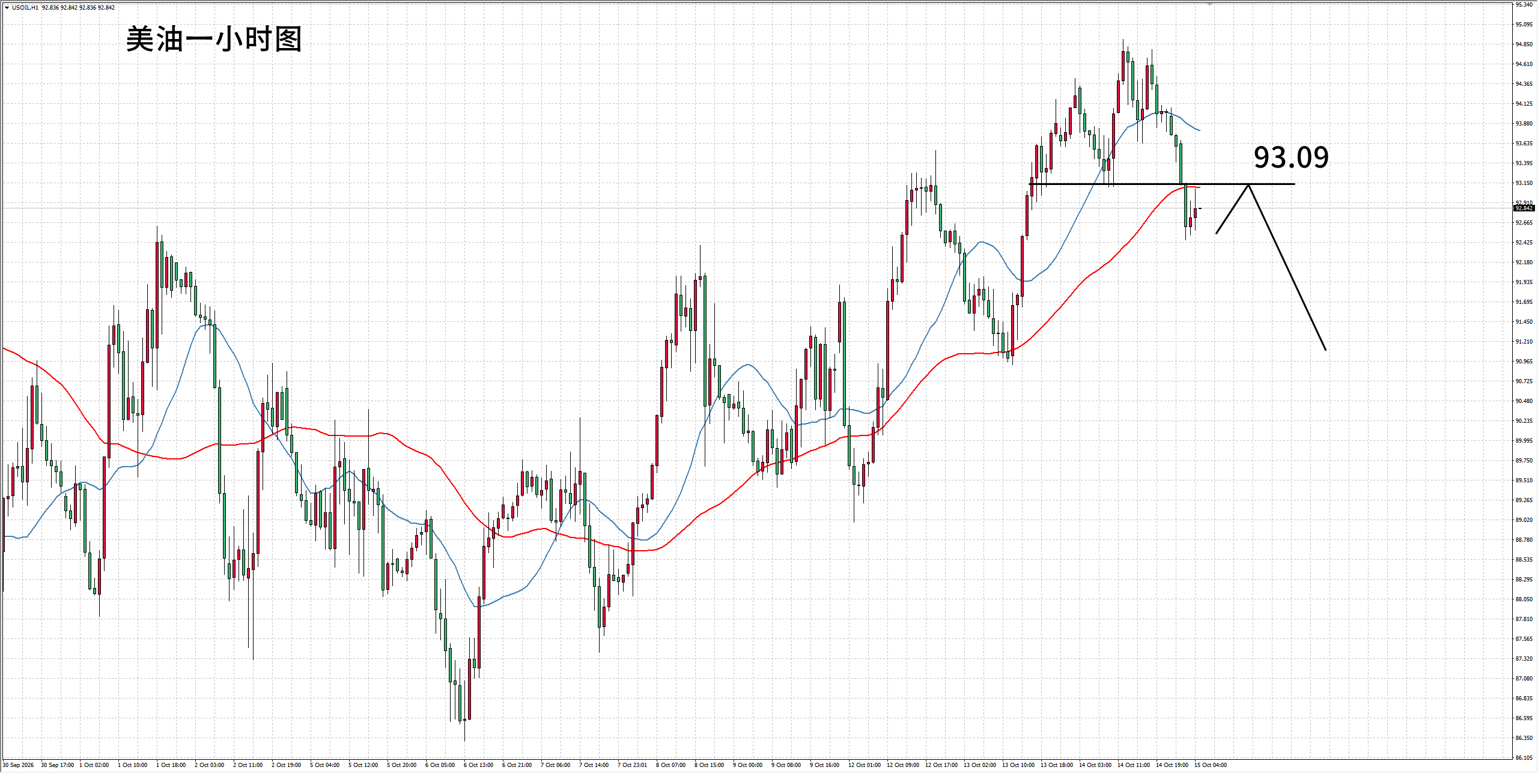Click the '1 Oct 18:00' time label
The width and height of the screenshot is (1538, 773).
[x=171, y=765]
